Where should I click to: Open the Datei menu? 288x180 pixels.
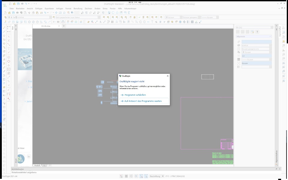(x=12, y=8)
